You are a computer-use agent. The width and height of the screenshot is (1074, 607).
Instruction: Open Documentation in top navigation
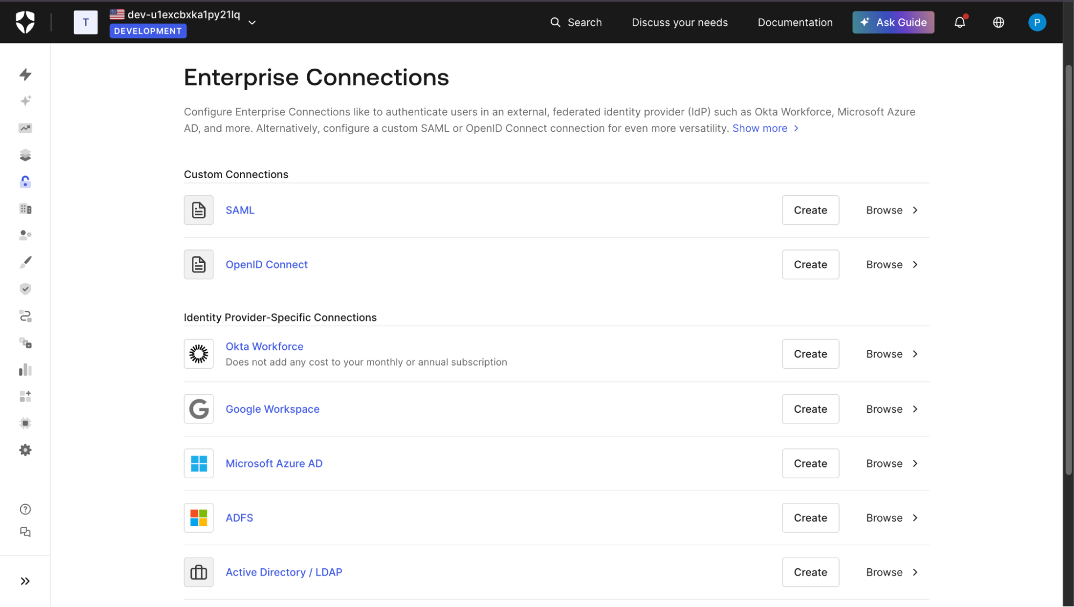click(795, 22)
